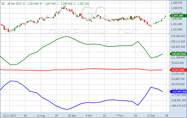This screenshot has width=187, height=118.
Task: Click the 235,111.525 axis label
Action: [178, 41]
